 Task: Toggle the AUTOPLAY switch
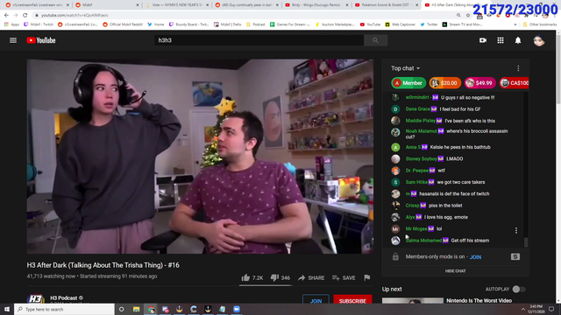[x=518, y=289]
